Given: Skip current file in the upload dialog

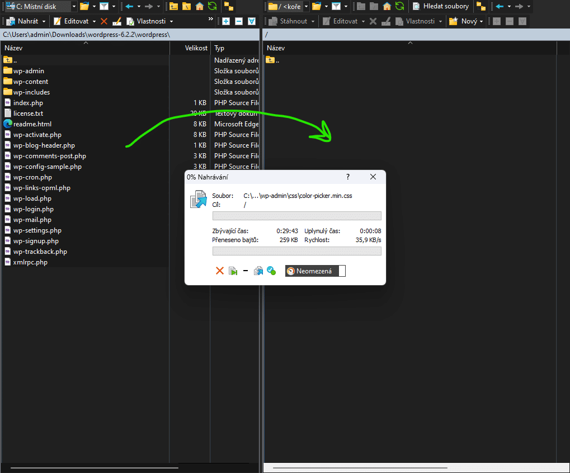Looking at the screenshot, I should point(233,271).
